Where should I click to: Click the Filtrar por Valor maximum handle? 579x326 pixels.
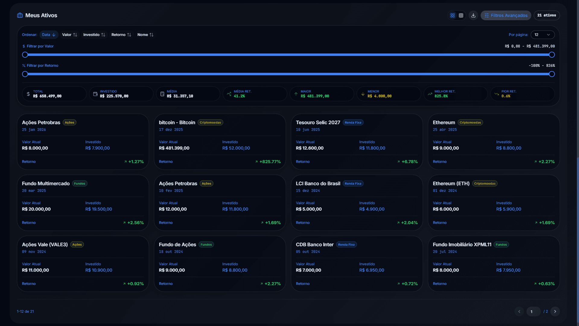[552, 55]
